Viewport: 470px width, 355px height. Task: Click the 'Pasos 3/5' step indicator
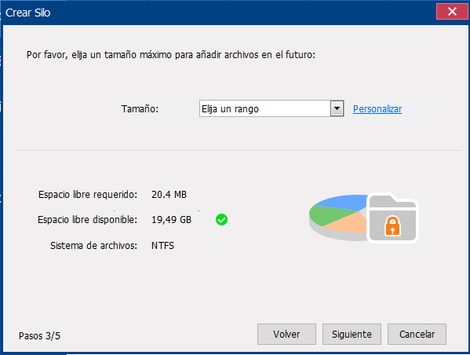(39, 336)
